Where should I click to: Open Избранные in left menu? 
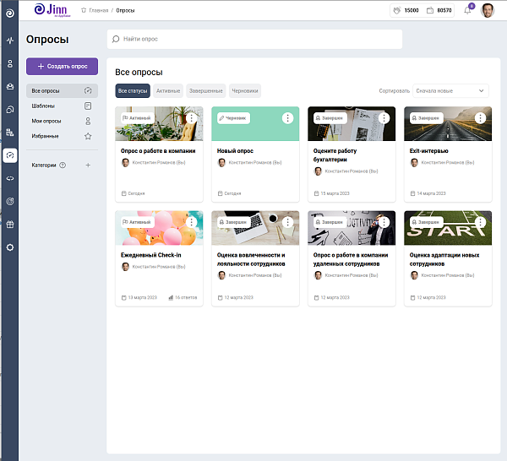coord(62,136)
